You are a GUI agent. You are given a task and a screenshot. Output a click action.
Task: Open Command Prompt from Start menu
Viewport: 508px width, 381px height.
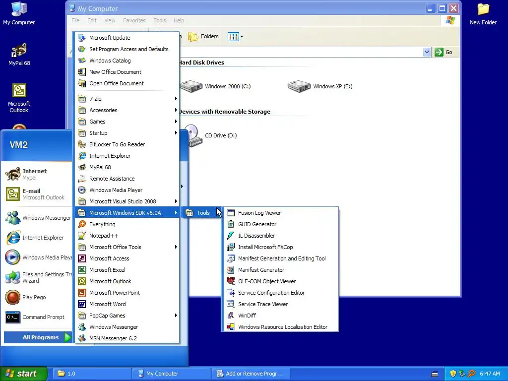(x=36, y=317)
